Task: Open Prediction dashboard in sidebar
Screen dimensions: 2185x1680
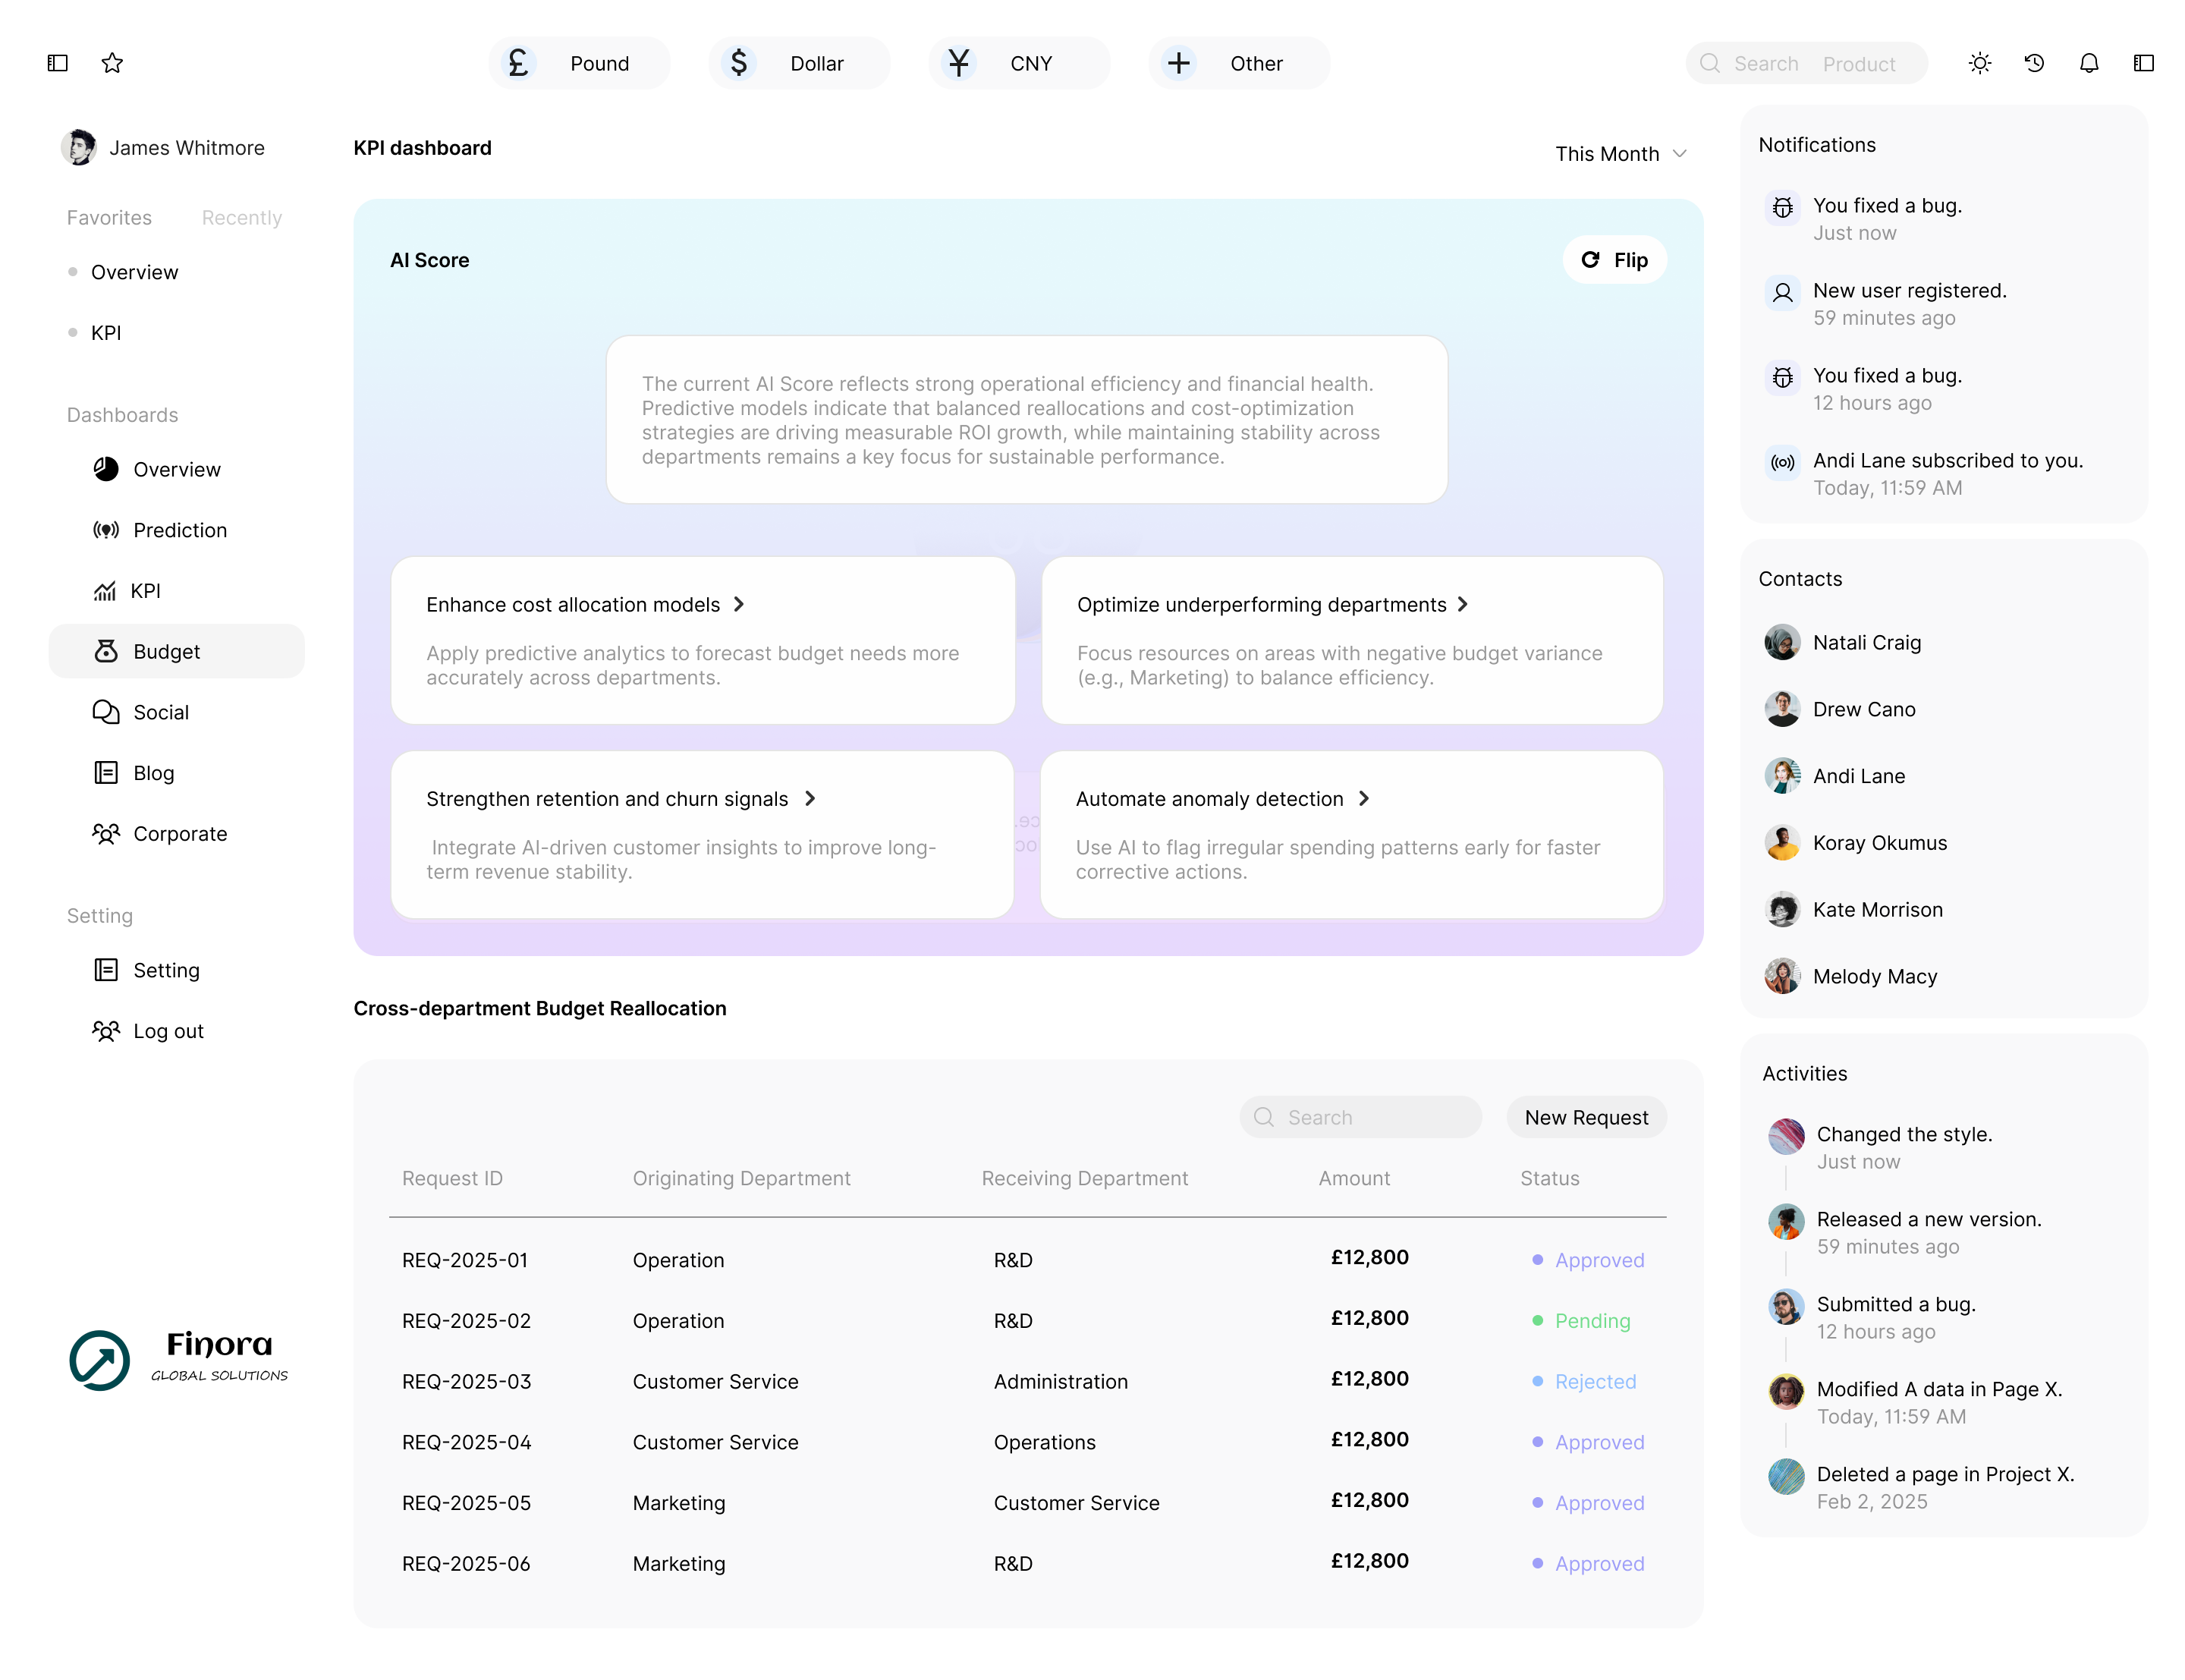Action: pyautogui.click(x=180, y=530)
